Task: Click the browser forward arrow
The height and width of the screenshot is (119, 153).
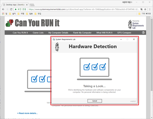Action: pyautogui.click(x=7, y=9)
